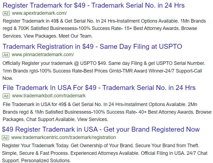Viewport: 213px width, 163px height.
Task: Open "Trademark Registration in $49" ad headline
Action: tap(92, 47)
